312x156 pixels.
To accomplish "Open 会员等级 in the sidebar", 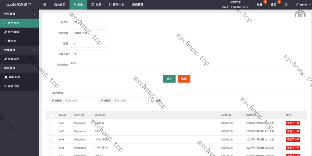I will point(13,32).
